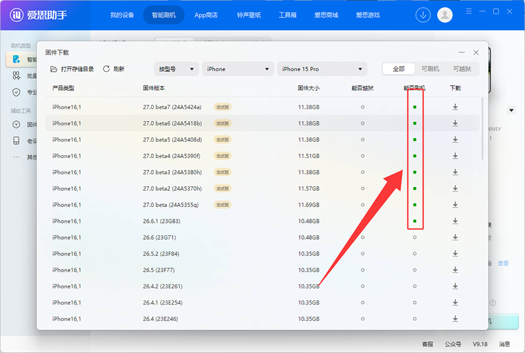Viewport: 525px width, 353px height.
Task: Click the 测试版 tag on 27.0 beta6
Action: pos(223,123)
